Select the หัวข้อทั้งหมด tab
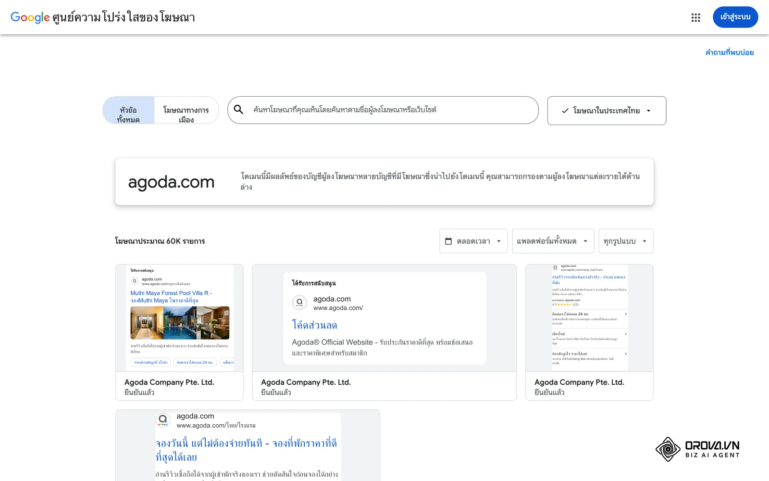 (x=128, y=111)
